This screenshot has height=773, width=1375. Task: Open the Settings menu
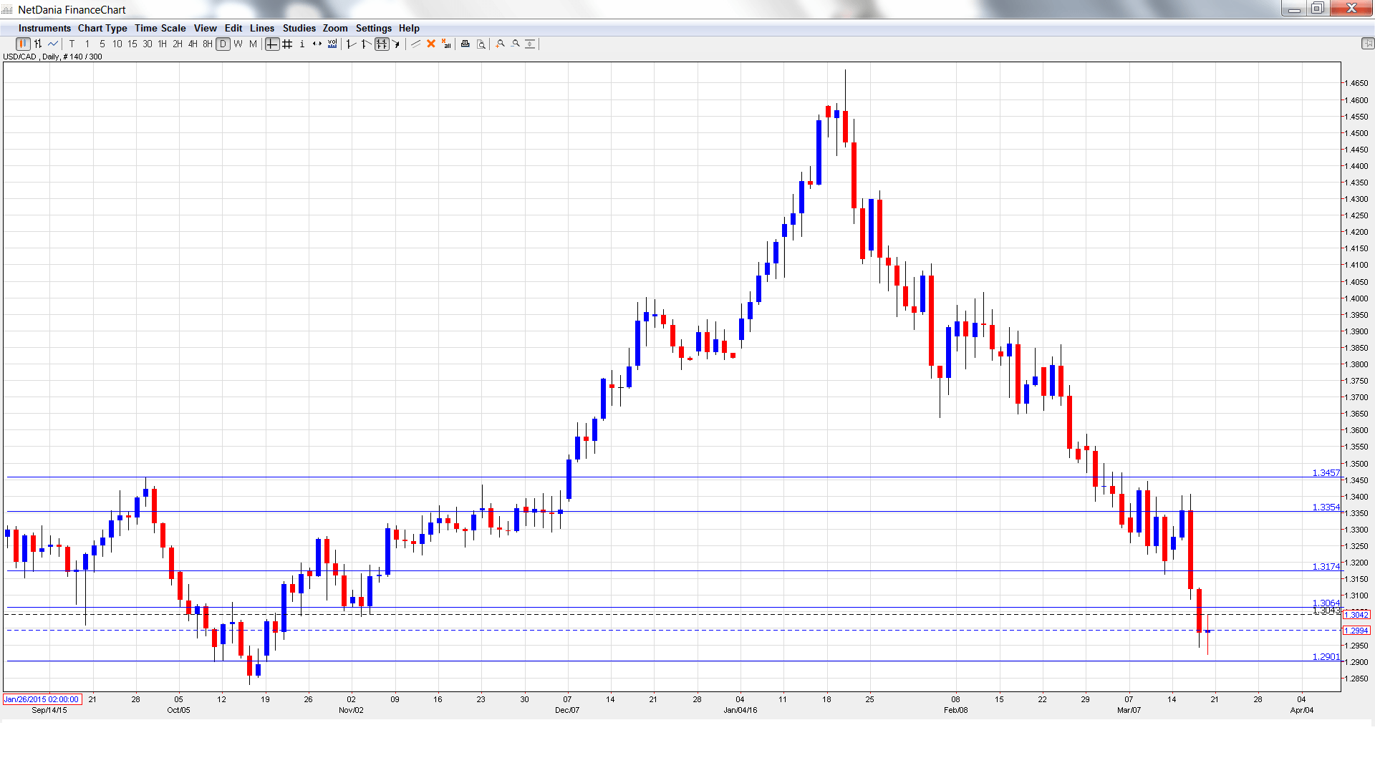(373, 28)
